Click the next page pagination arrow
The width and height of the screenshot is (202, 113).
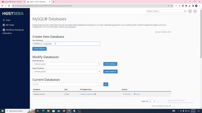pyautogui.click(x=165, y=101)
